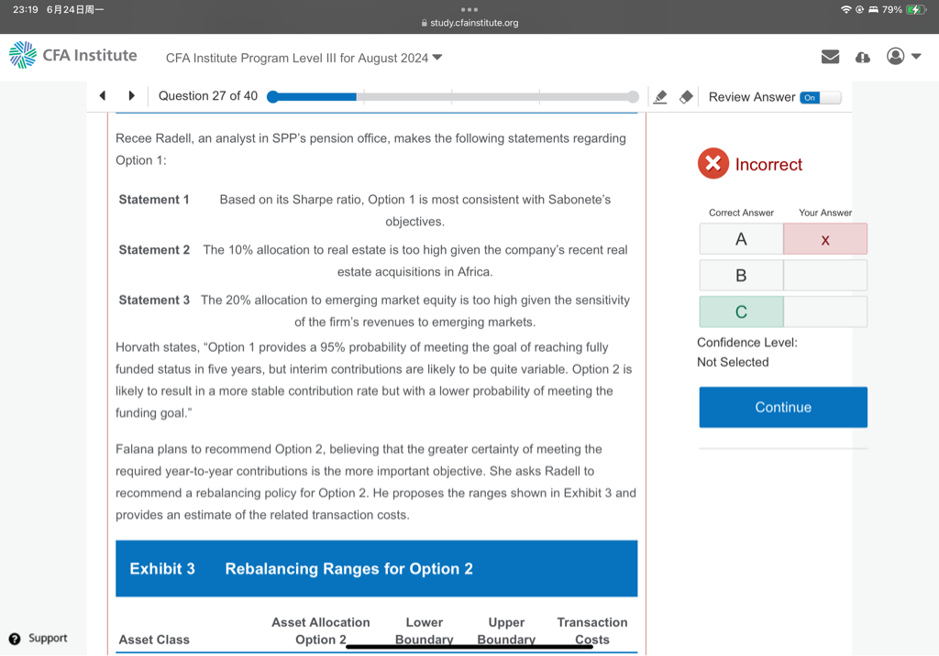Open the user profile account menu

902,57
